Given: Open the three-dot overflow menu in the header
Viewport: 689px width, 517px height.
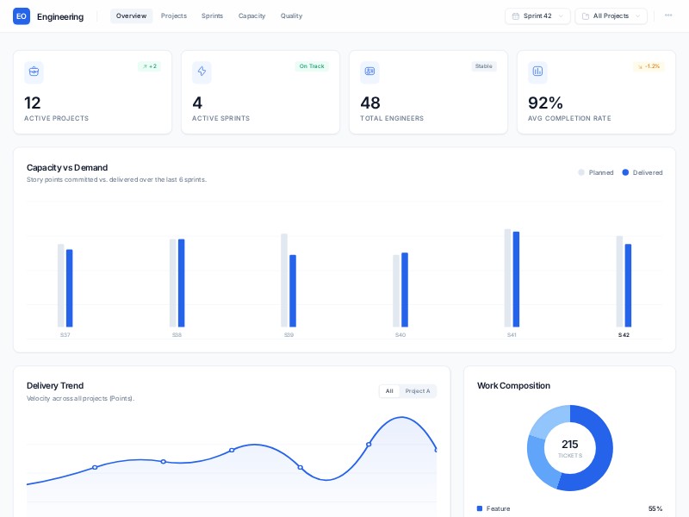Looking at the screenshot, I should pos(668,15).
